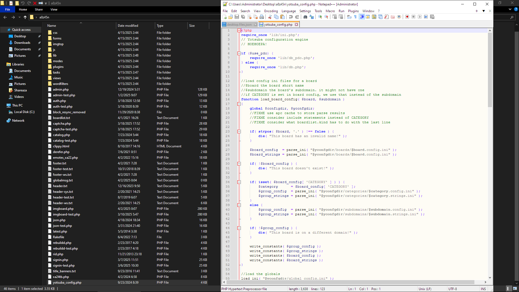Screen dimensions: 519x292
Task: Click the Zoom In magnifier icon
Action: click(x=320, y=17)
